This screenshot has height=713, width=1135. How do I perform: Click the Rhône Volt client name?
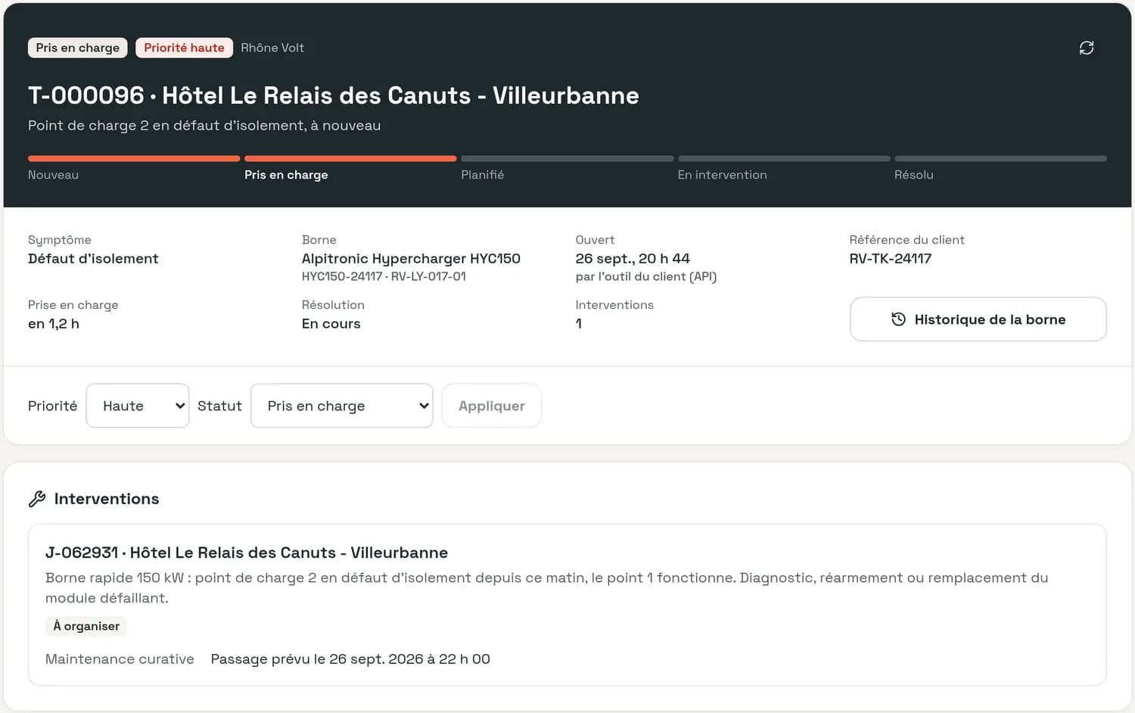272,48
